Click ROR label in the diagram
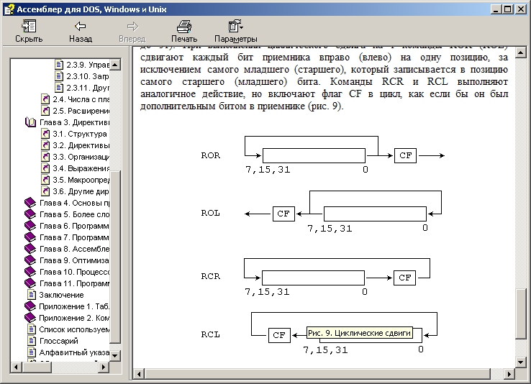531x384 pixels. click(x=210, y=155)
